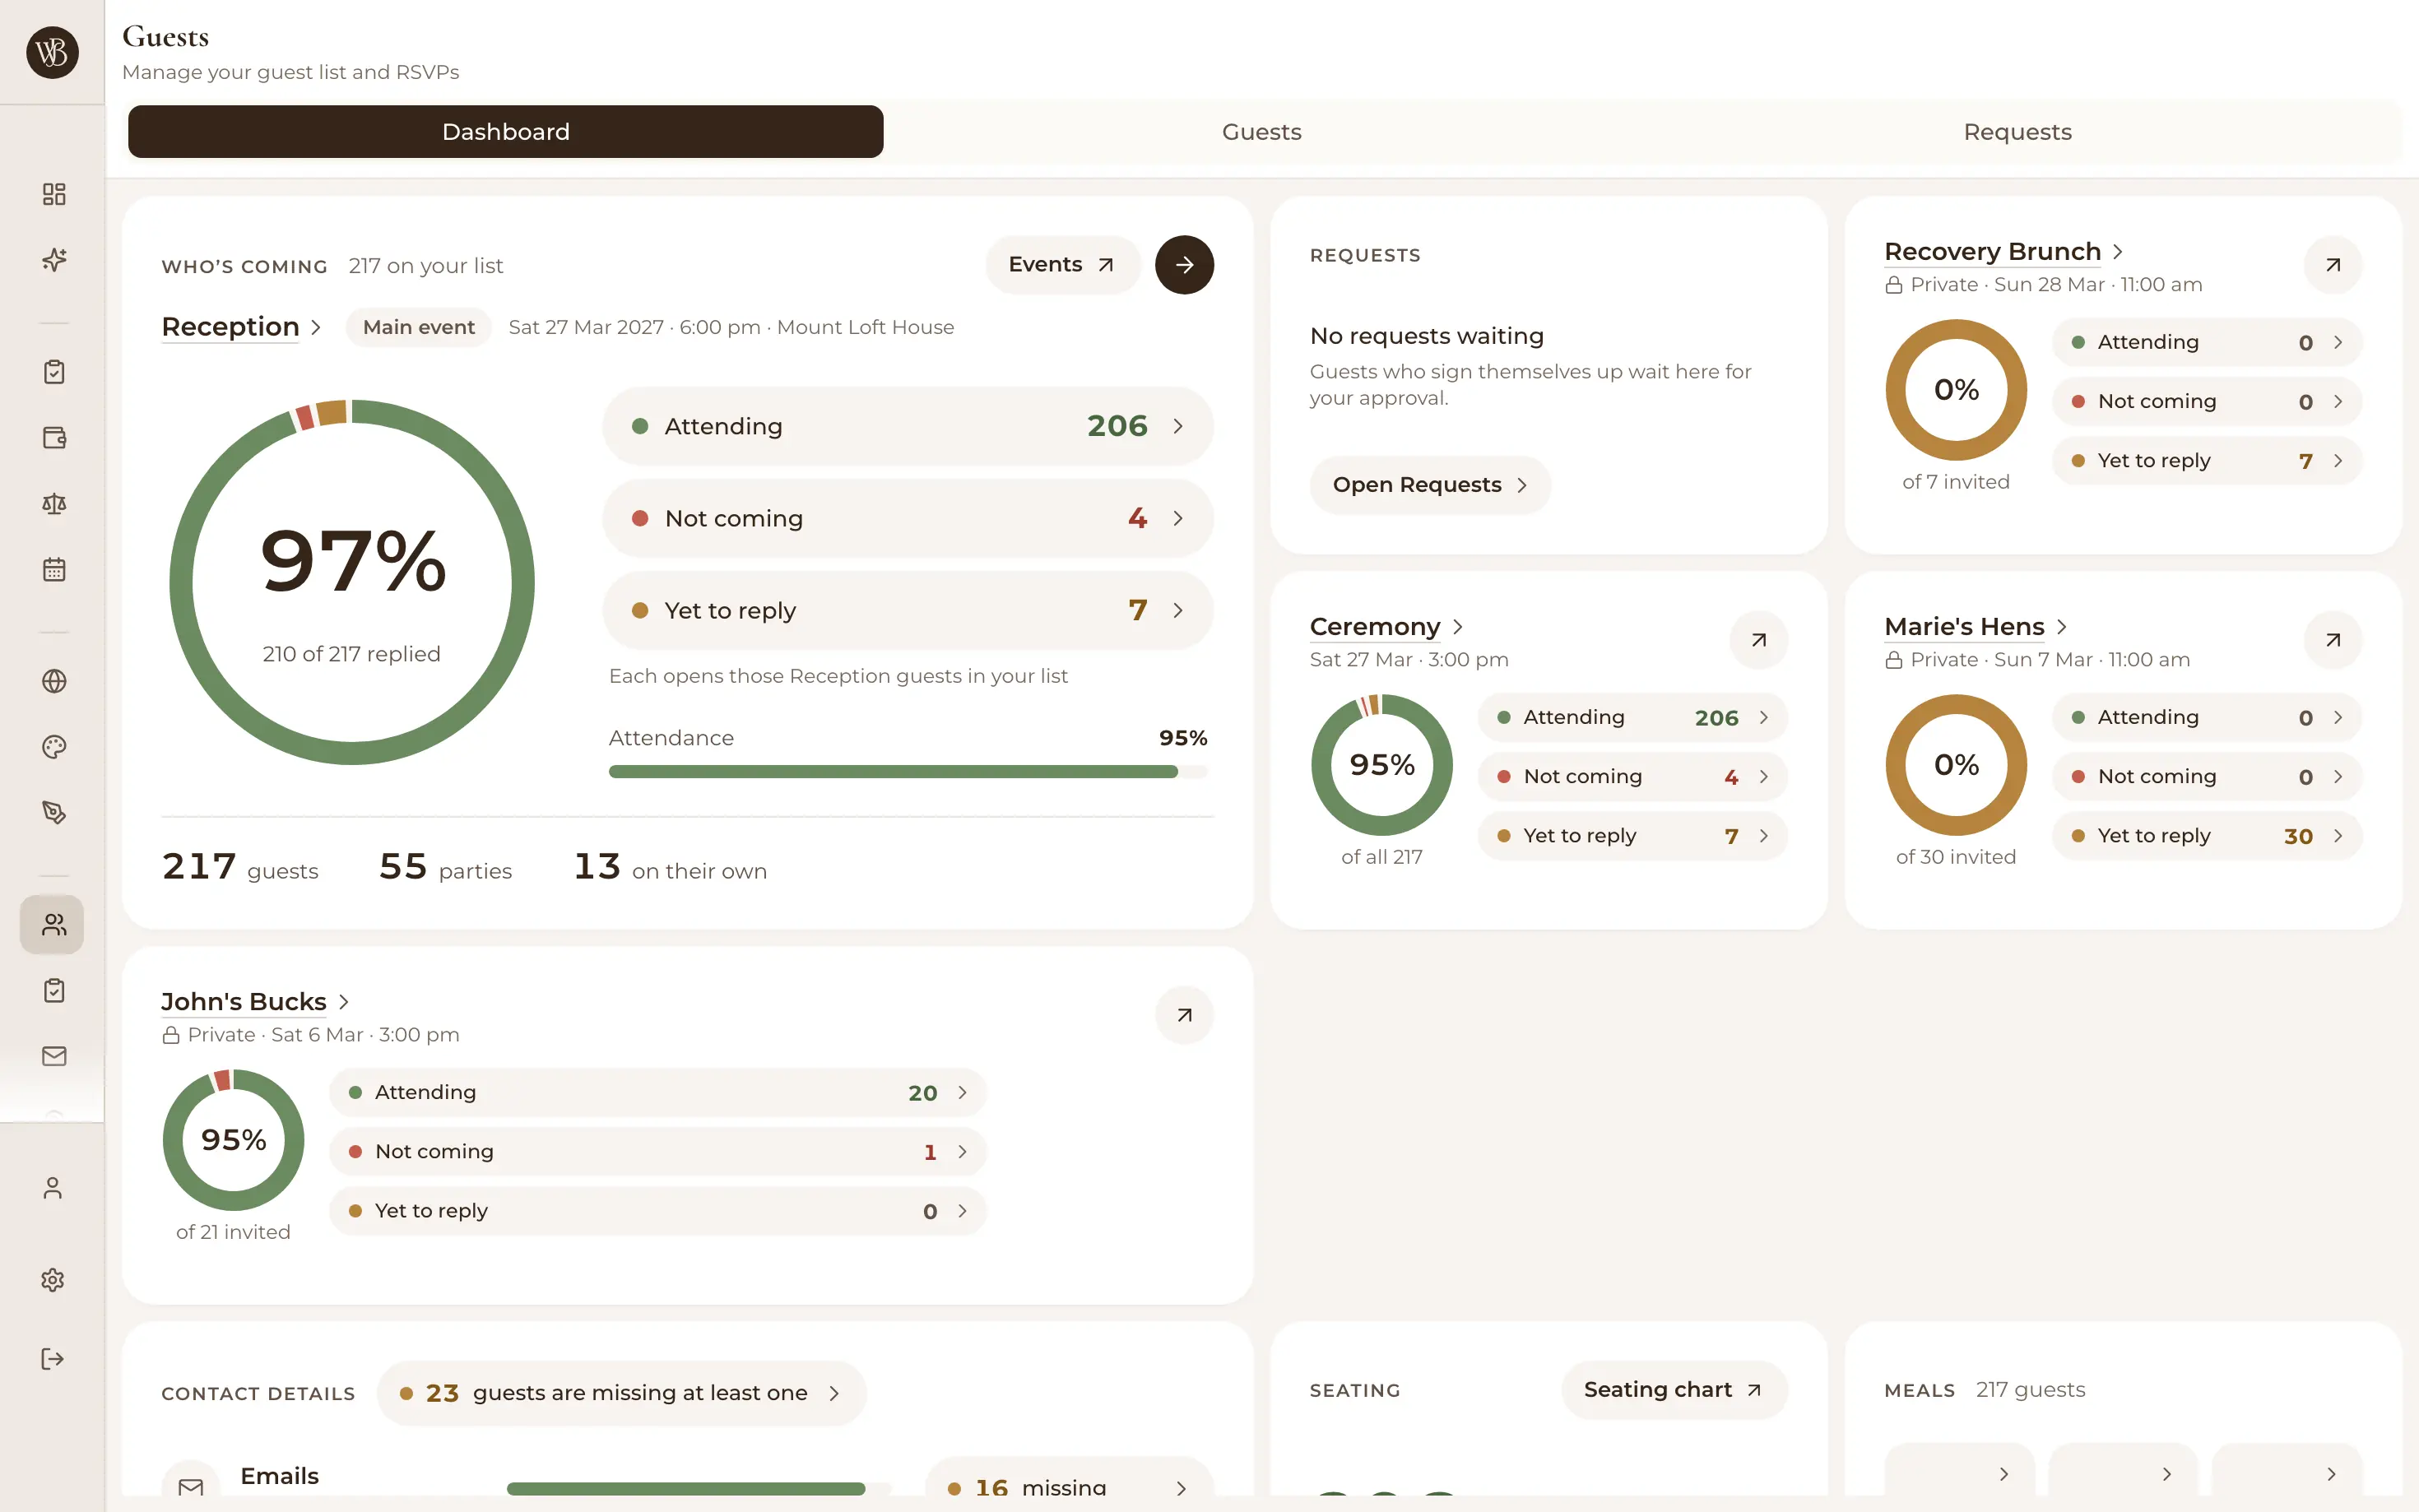This screenshot has width=2419, height=1512.
Task: Expand Reception Yet to reply 7 row
Action: (908, 610)
